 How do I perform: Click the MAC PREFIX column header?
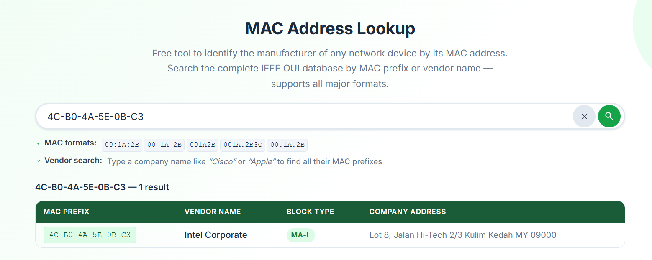tap(66, 212)
